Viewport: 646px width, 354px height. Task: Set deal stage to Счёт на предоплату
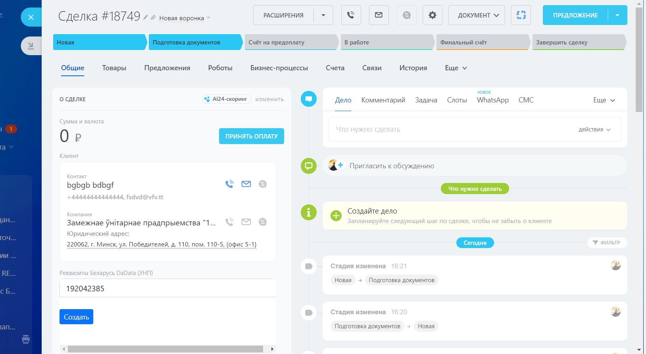(292, 42)
